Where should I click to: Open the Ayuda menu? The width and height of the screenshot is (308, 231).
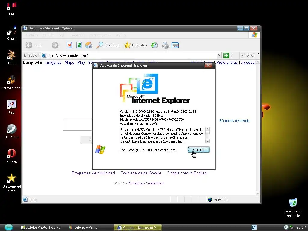pyautogui.click(x=121, y=35)
